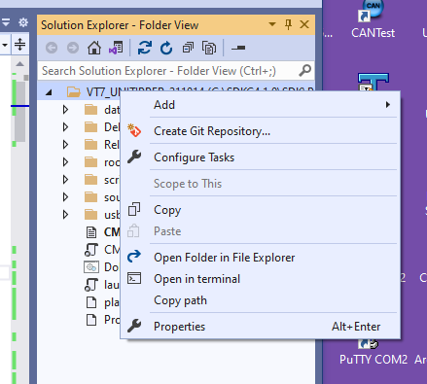Open Solution Explorer window options dropdown

tap(272, 24)
